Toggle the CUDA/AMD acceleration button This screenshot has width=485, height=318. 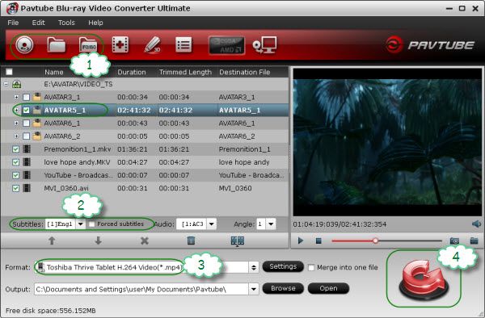(226, 45)
